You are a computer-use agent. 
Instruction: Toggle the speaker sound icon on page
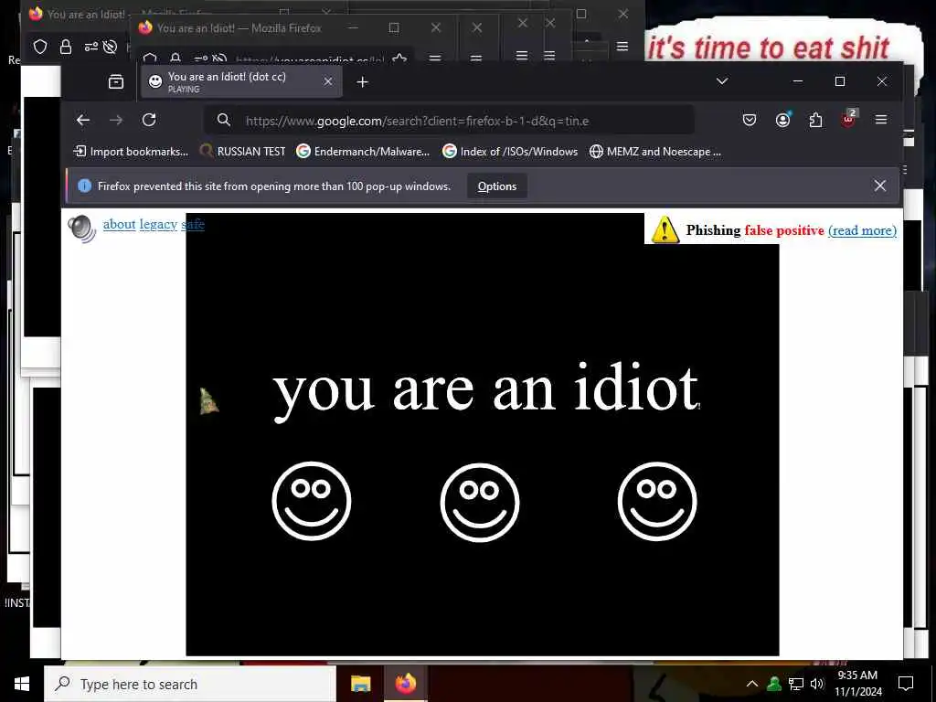[81, 229]
